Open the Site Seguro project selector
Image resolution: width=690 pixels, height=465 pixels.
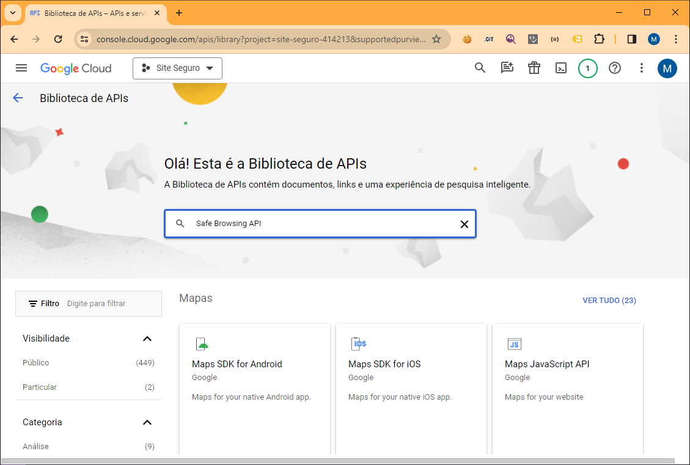click(x=177, y=68)
